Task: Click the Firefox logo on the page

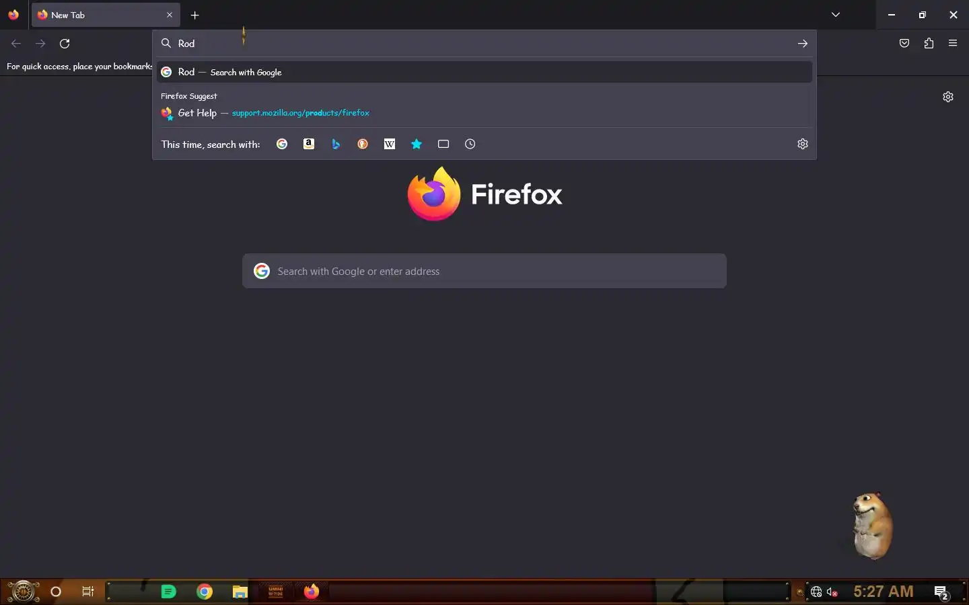Action: (x=485, y=194)
